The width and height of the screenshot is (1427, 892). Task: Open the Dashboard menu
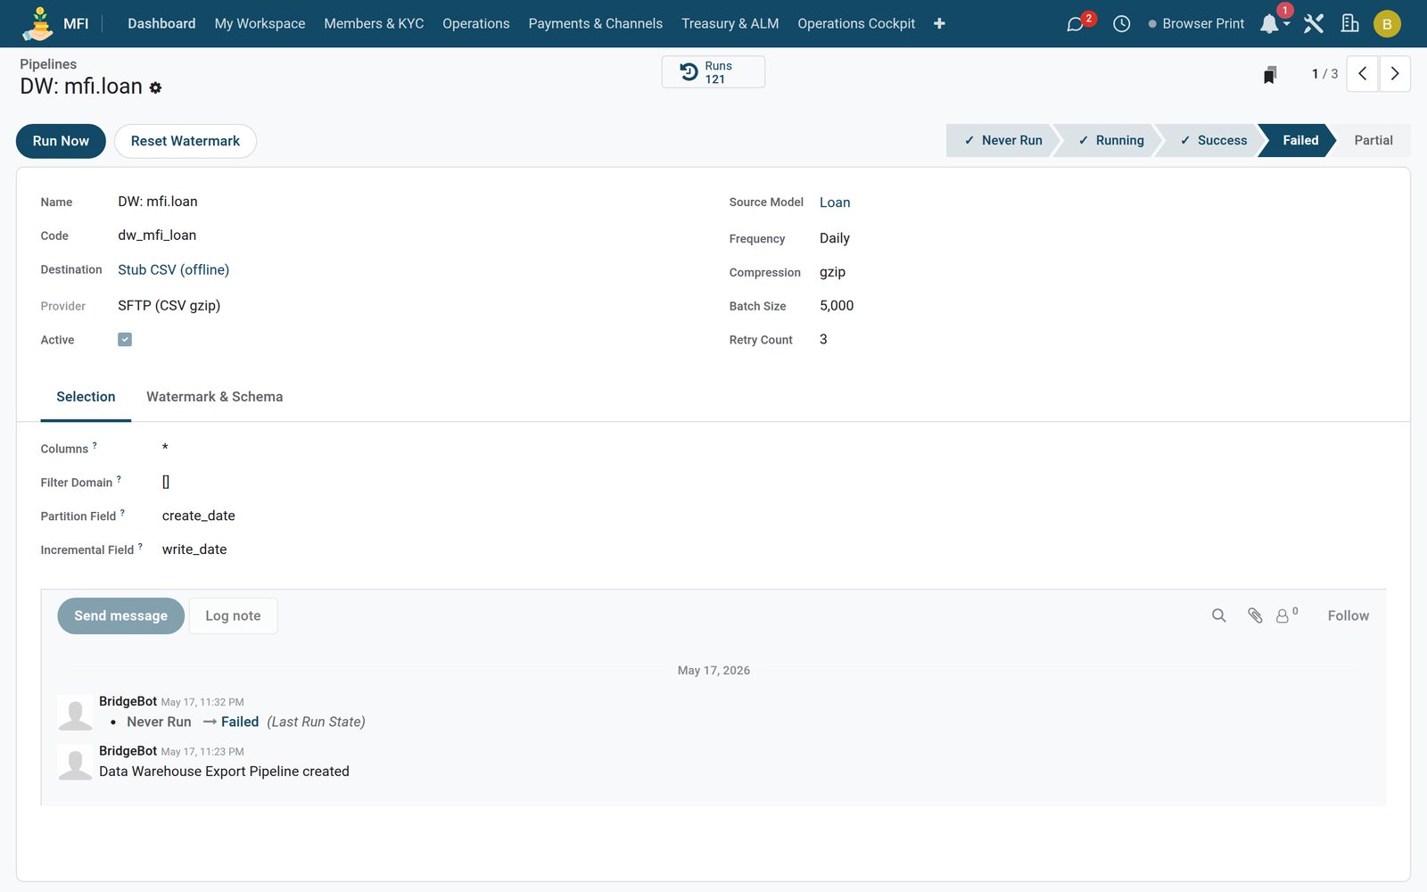[161, 23]
